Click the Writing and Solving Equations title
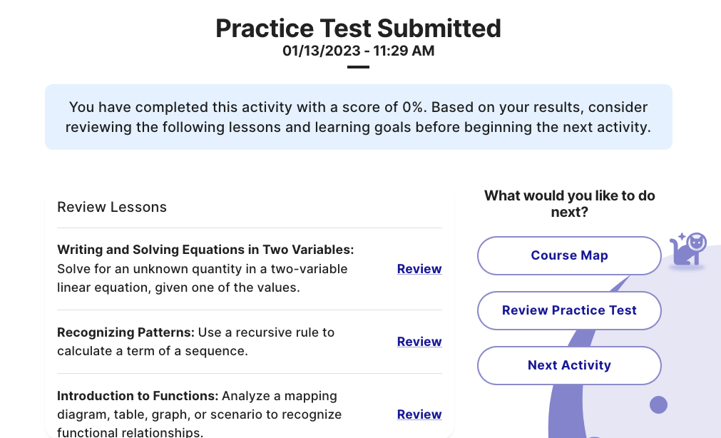The image size is (721, 438). tap(205, 250)
